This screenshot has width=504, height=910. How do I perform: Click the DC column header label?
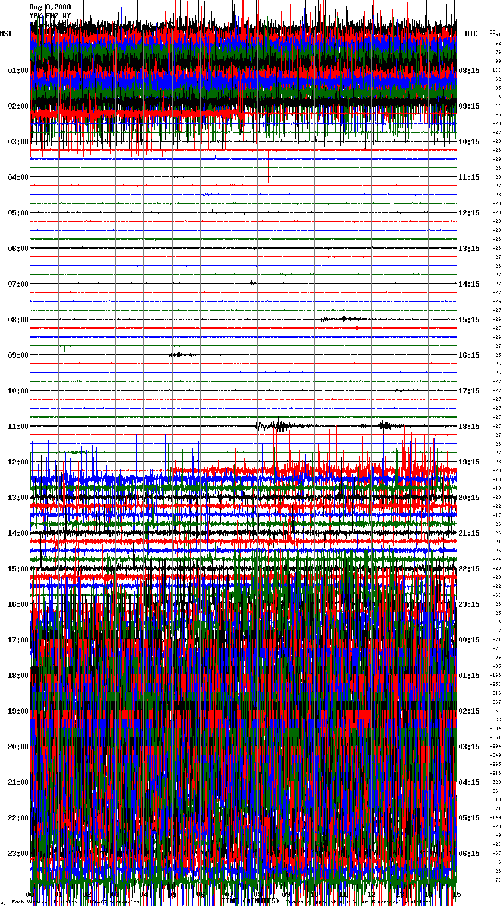tap(492, 32)
